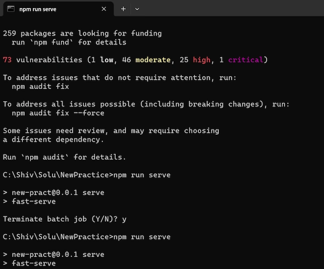Expand the new tab profile dropdown chevron
This screenshot has height=269, width=324.
click(137, 9)
